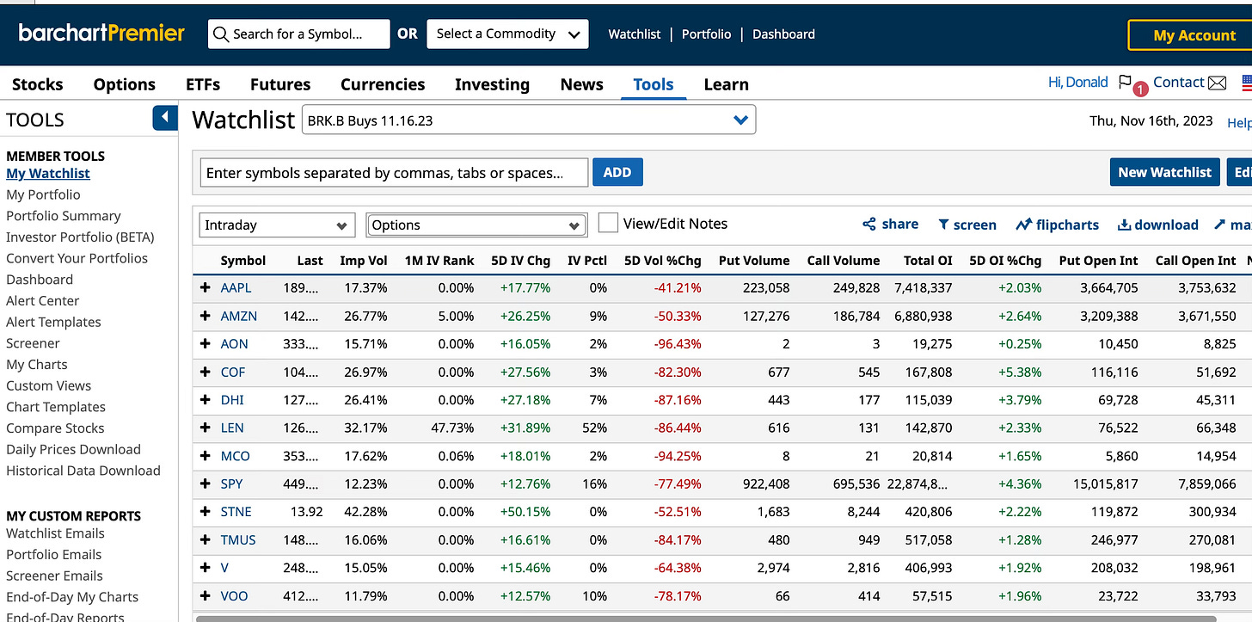
Task: Expand the VOO row plus icon
Action: click(x=205, y=595)
